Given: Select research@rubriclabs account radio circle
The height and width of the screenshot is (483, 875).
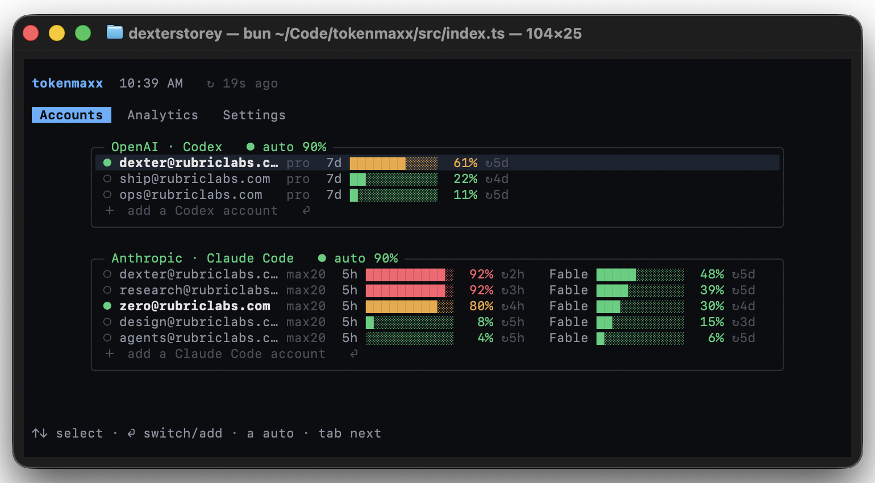Looking at the screenshot, I should coord(107,290).
